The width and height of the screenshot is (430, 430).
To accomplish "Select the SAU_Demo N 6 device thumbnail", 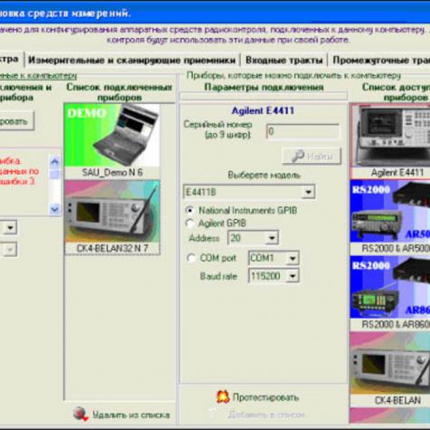I will (112, 136).
